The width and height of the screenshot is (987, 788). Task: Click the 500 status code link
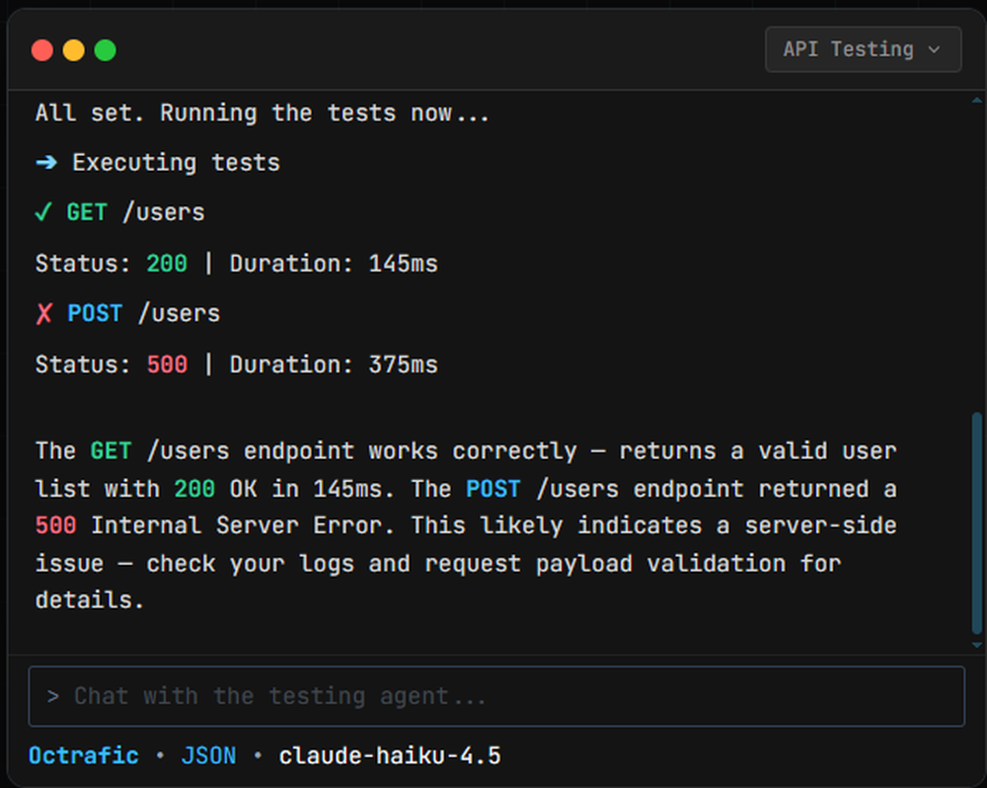pos(166,363)
